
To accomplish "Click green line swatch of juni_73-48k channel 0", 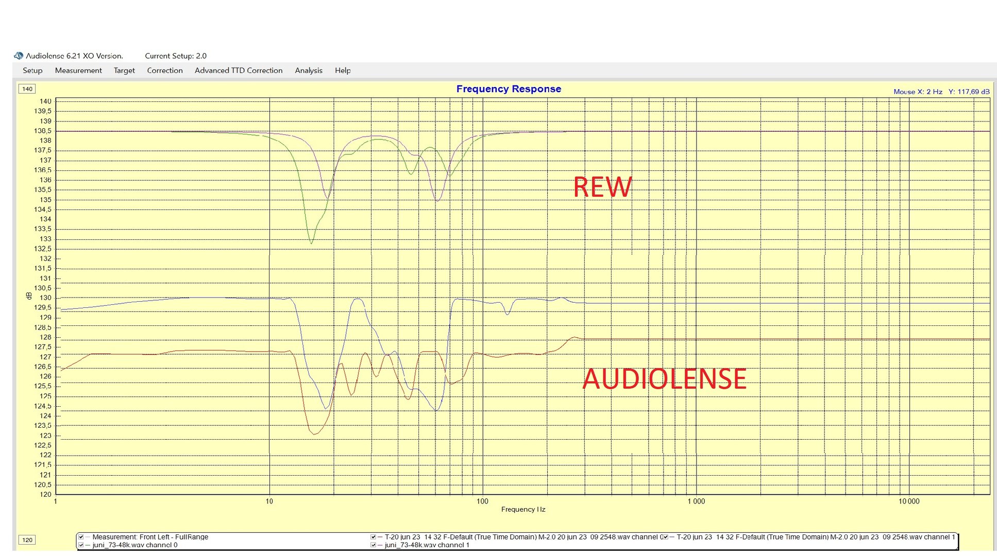I will point(88,545).
